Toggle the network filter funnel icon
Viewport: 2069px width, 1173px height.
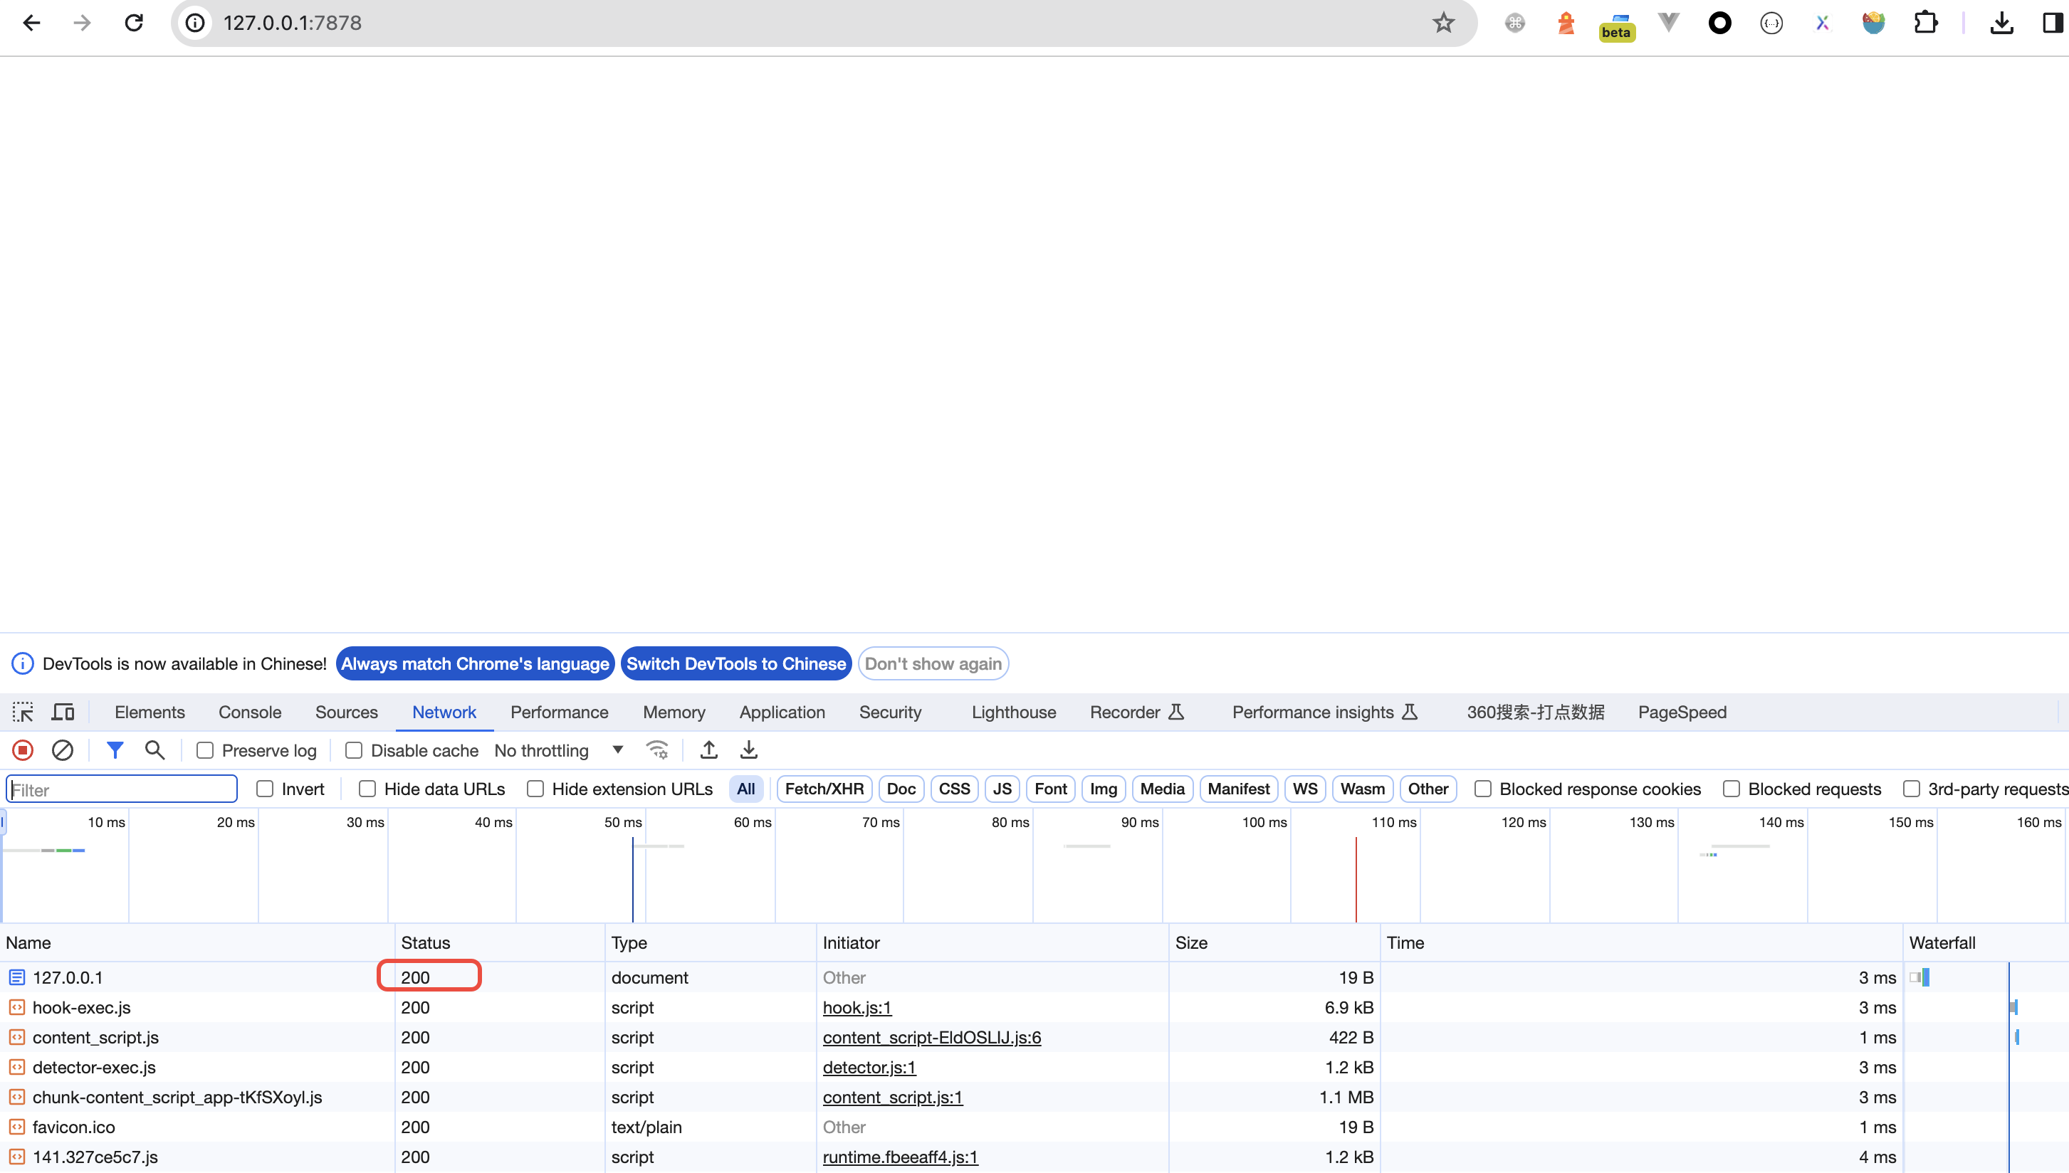click(115, 751)
